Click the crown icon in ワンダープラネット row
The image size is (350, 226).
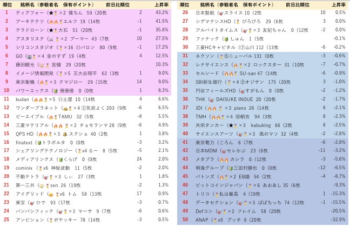tap(66, 108)
